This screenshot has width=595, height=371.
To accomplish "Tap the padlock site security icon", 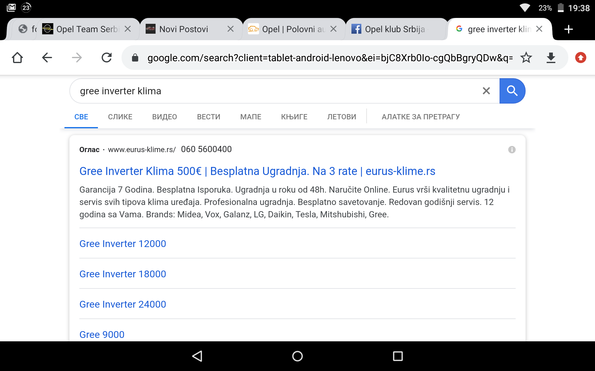I will (x=135, y=58).
